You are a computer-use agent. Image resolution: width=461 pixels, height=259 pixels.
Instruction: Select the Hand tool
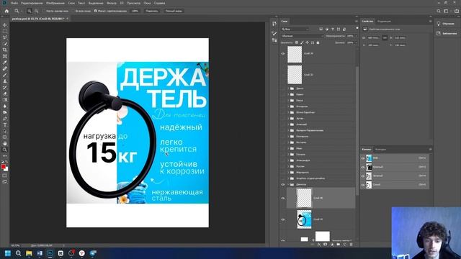5,143
